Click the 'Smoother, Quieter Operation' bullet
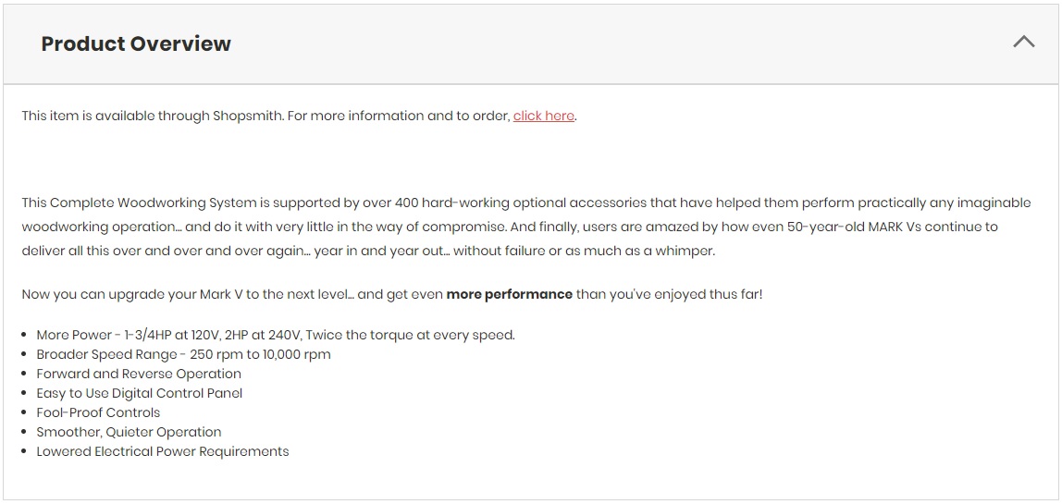 (x=129, y=432)
